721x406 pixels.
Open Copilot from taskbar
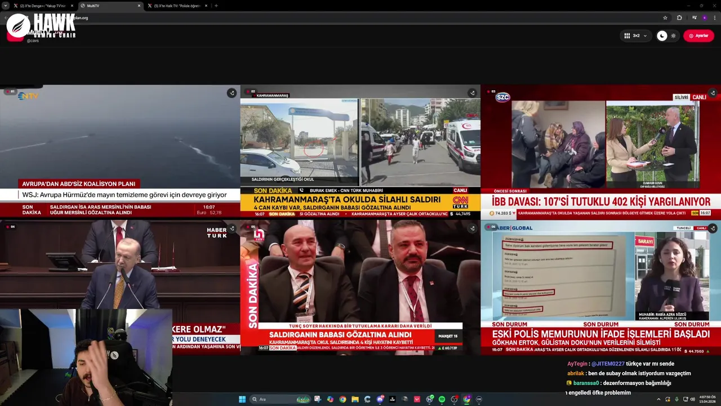(x=330, y=399)
